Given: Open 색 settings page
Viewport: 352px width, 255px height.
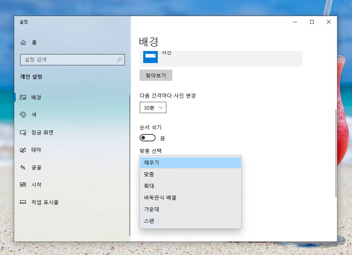Looking at the screenshot, I should [34, 115].
